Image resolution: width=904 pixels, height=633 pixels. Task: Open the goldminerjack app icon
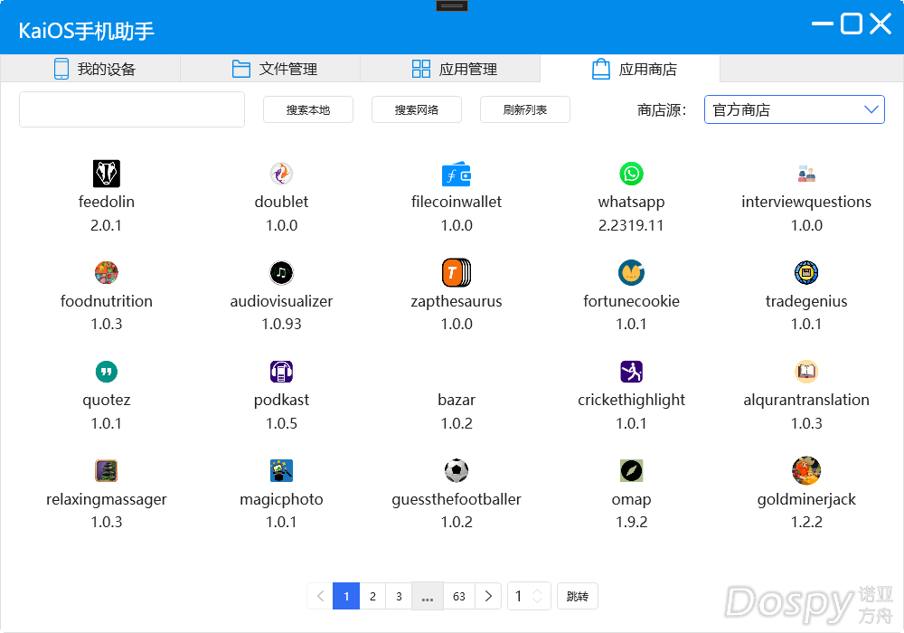pyautogui.click(x=806, y=471)
